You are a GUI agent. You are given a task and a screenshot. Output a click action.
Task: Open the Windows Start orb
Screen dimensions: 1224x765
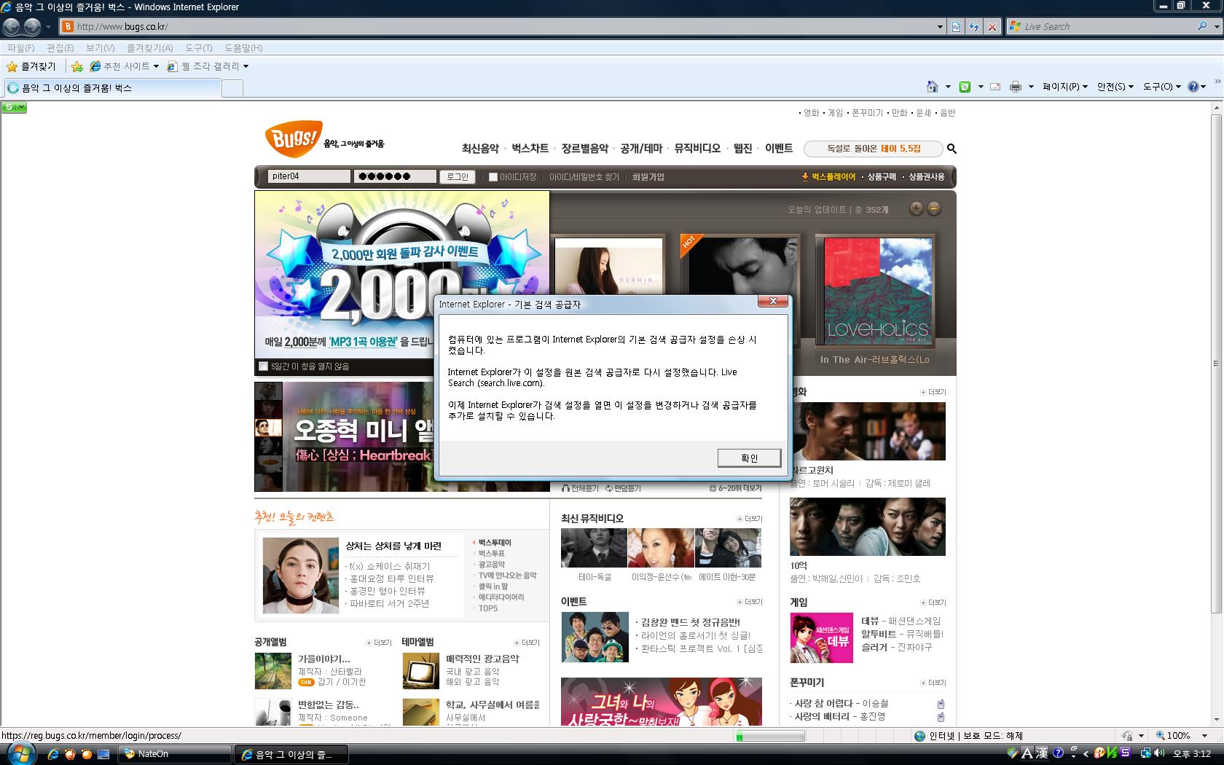(x=20, y=753)
